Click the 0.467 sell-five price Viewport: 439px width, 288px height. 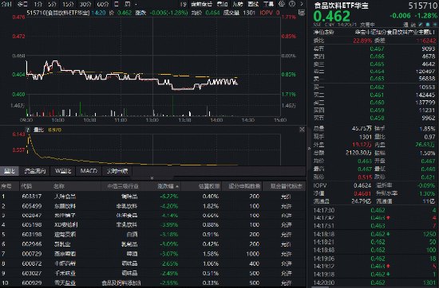[x=377, y=49]
